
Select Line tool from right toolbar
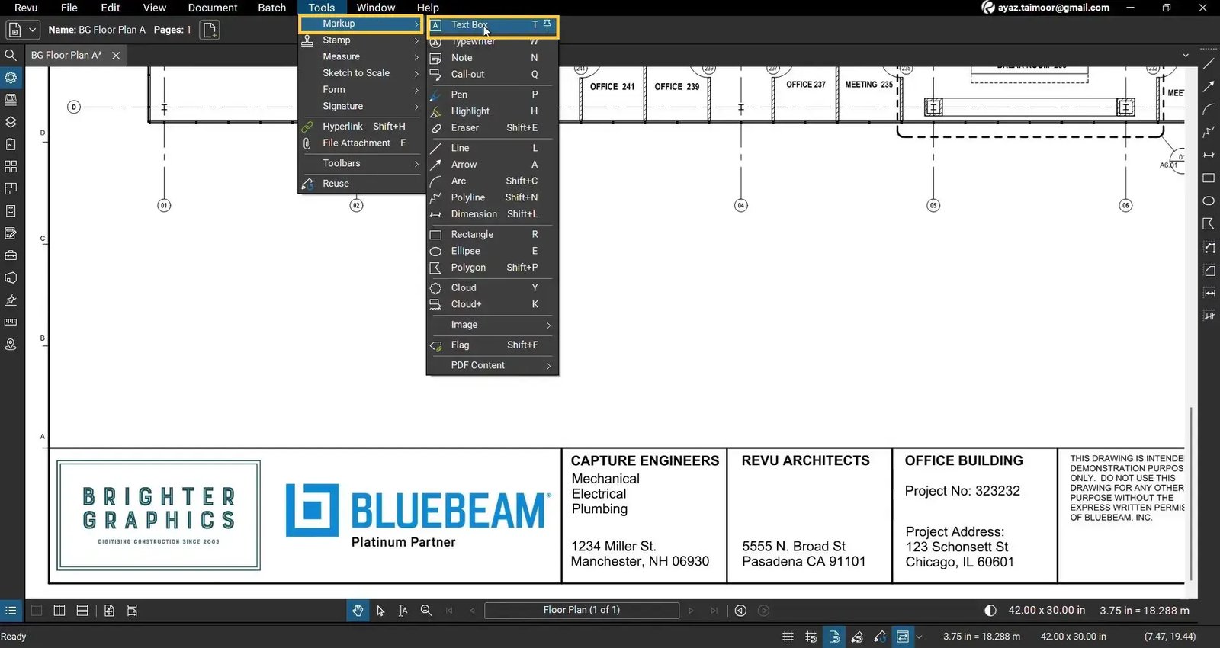1209,63
